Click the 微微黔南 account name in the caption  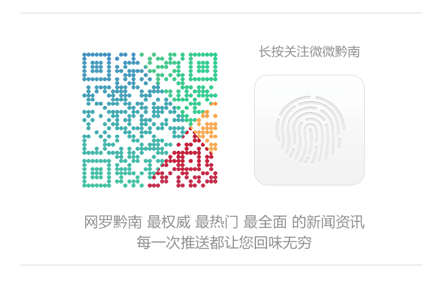335,52
